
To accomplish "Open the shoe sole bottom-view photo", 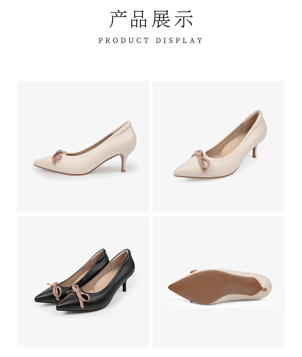I will 219,282.
